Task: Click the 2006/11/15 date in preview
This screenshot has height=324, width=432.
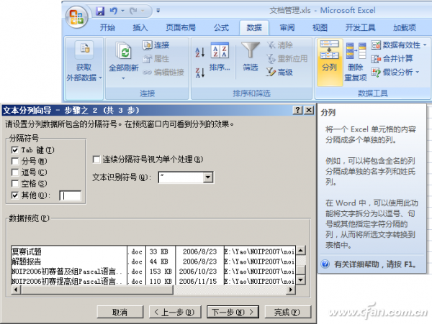Action: coord(198,282)
